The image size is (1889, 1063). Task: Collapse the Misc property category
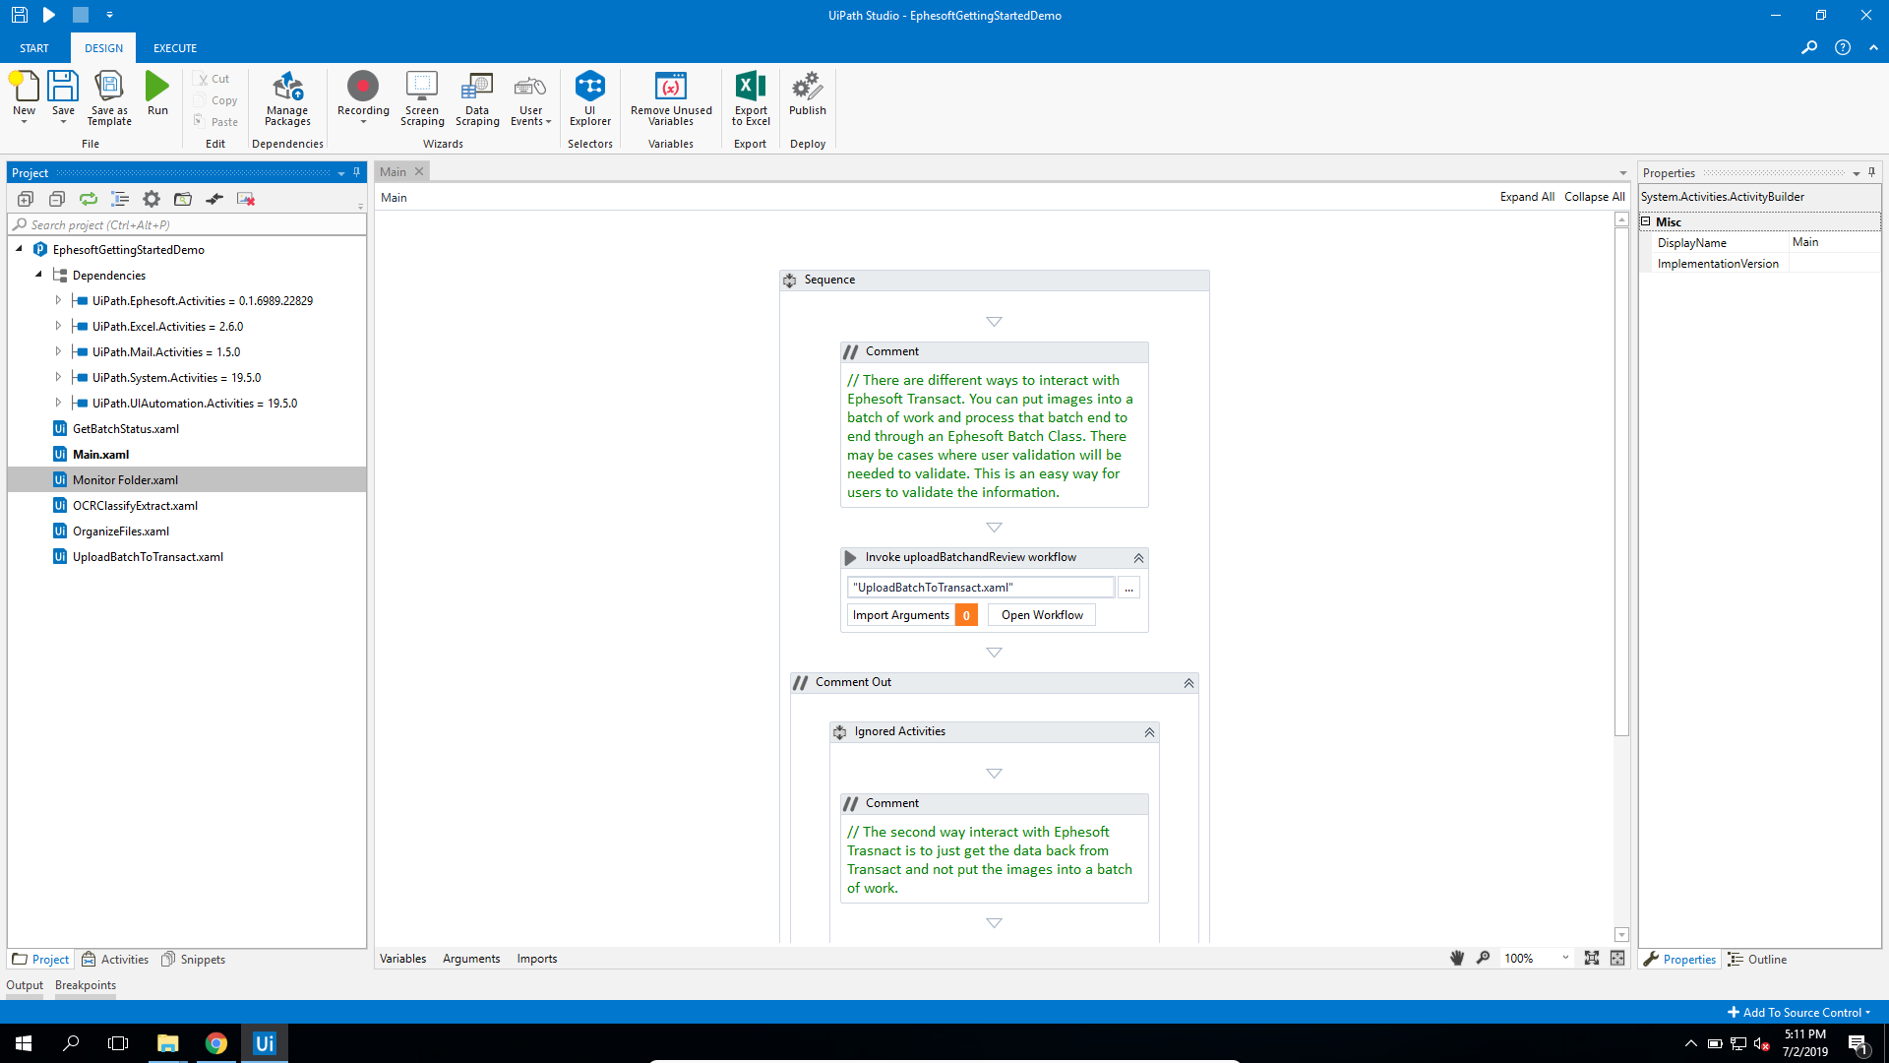(1646, 221)
